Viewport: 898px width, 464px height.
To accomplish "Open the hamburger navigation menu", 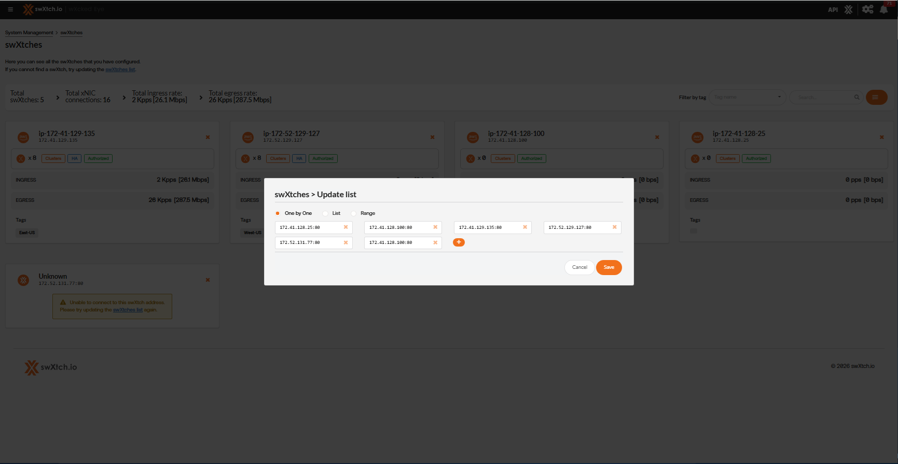I will point(10,9).
